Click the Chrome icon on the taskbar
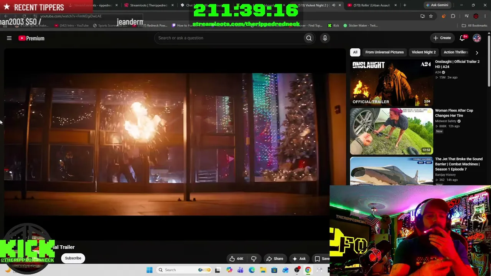Image resolution: width=491 pixels, height=276 pixels. pos(308,270)
